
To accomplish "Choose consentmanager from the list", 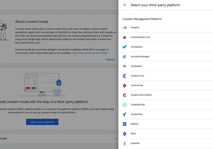I will 140,57.
